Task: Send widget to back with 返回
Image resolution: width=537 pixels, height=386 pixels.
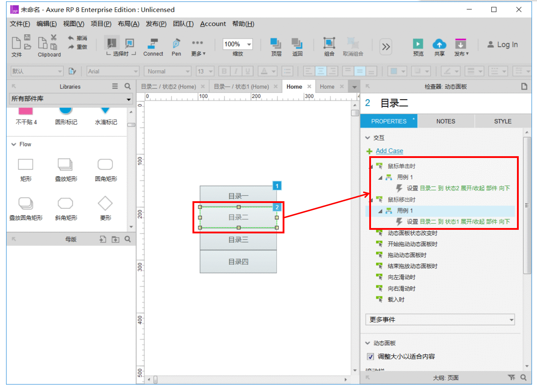Action: 297,47
